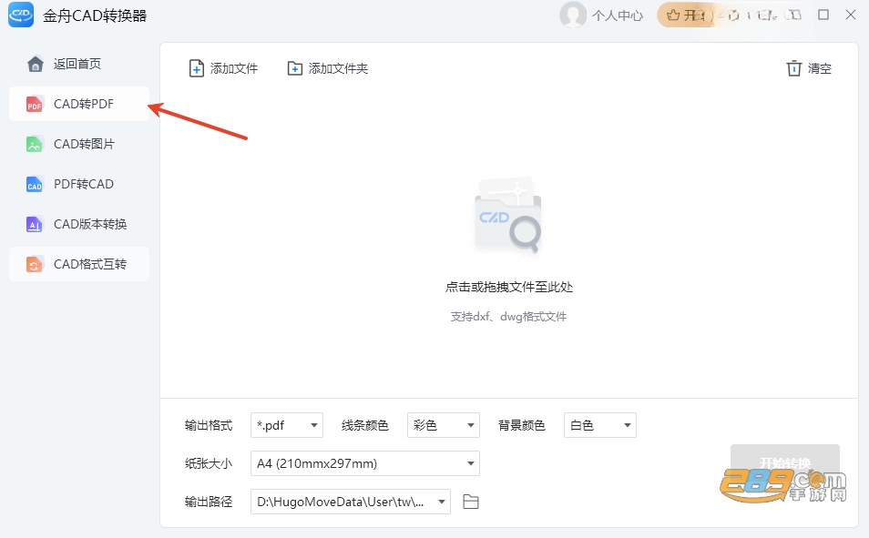Switch to CAD转图片 conversion
The image size is (869, 538).
[x=79, y=144]
